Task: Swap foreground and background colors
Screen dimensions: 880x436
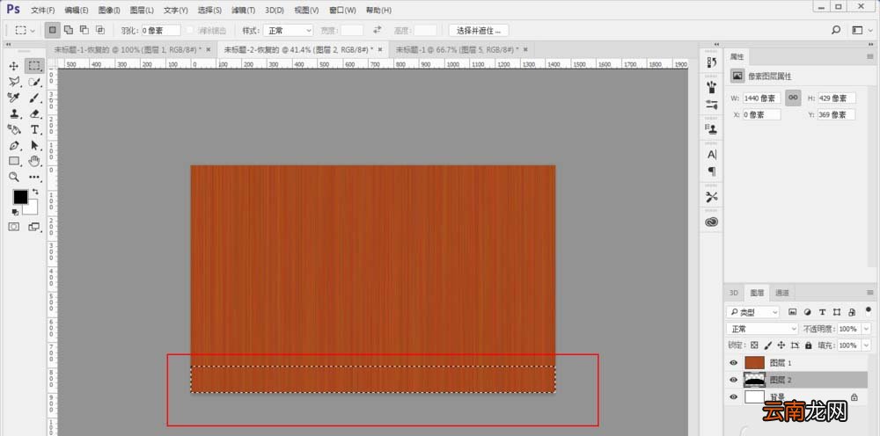Action: (35, 193)
